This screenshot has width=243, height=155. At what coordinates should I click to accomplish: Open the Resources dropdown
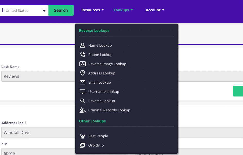pyautogui.click(x=93, y=10)
